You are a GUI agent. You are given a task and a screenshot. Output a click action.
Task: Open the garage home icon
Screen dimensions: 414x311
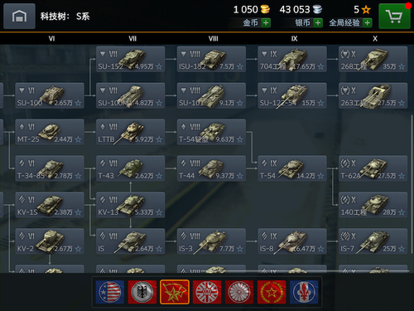[x=19, y=16]
